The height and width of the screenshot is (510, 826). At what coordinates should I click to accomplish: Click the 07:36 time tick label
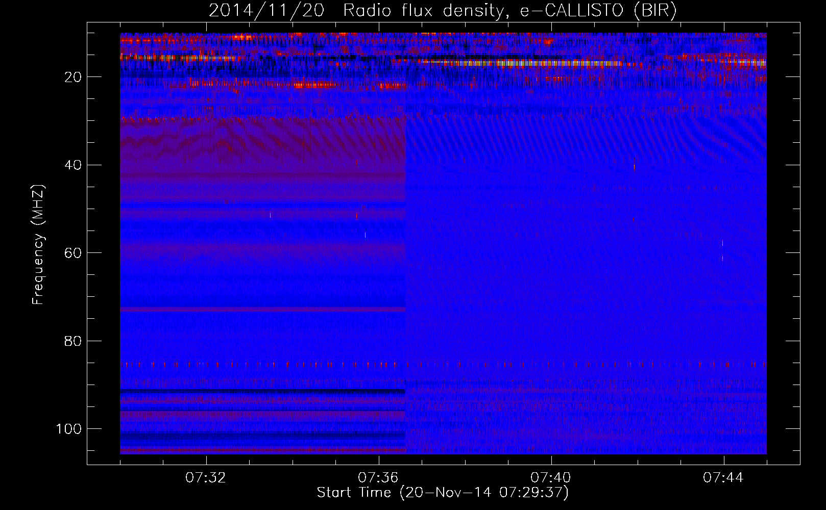(379, 478)
